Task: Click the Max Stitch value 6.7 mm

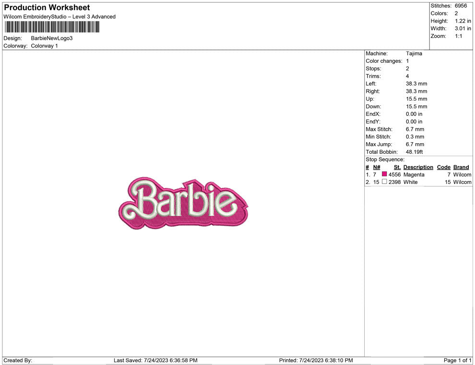Action: tap(415, 129)
